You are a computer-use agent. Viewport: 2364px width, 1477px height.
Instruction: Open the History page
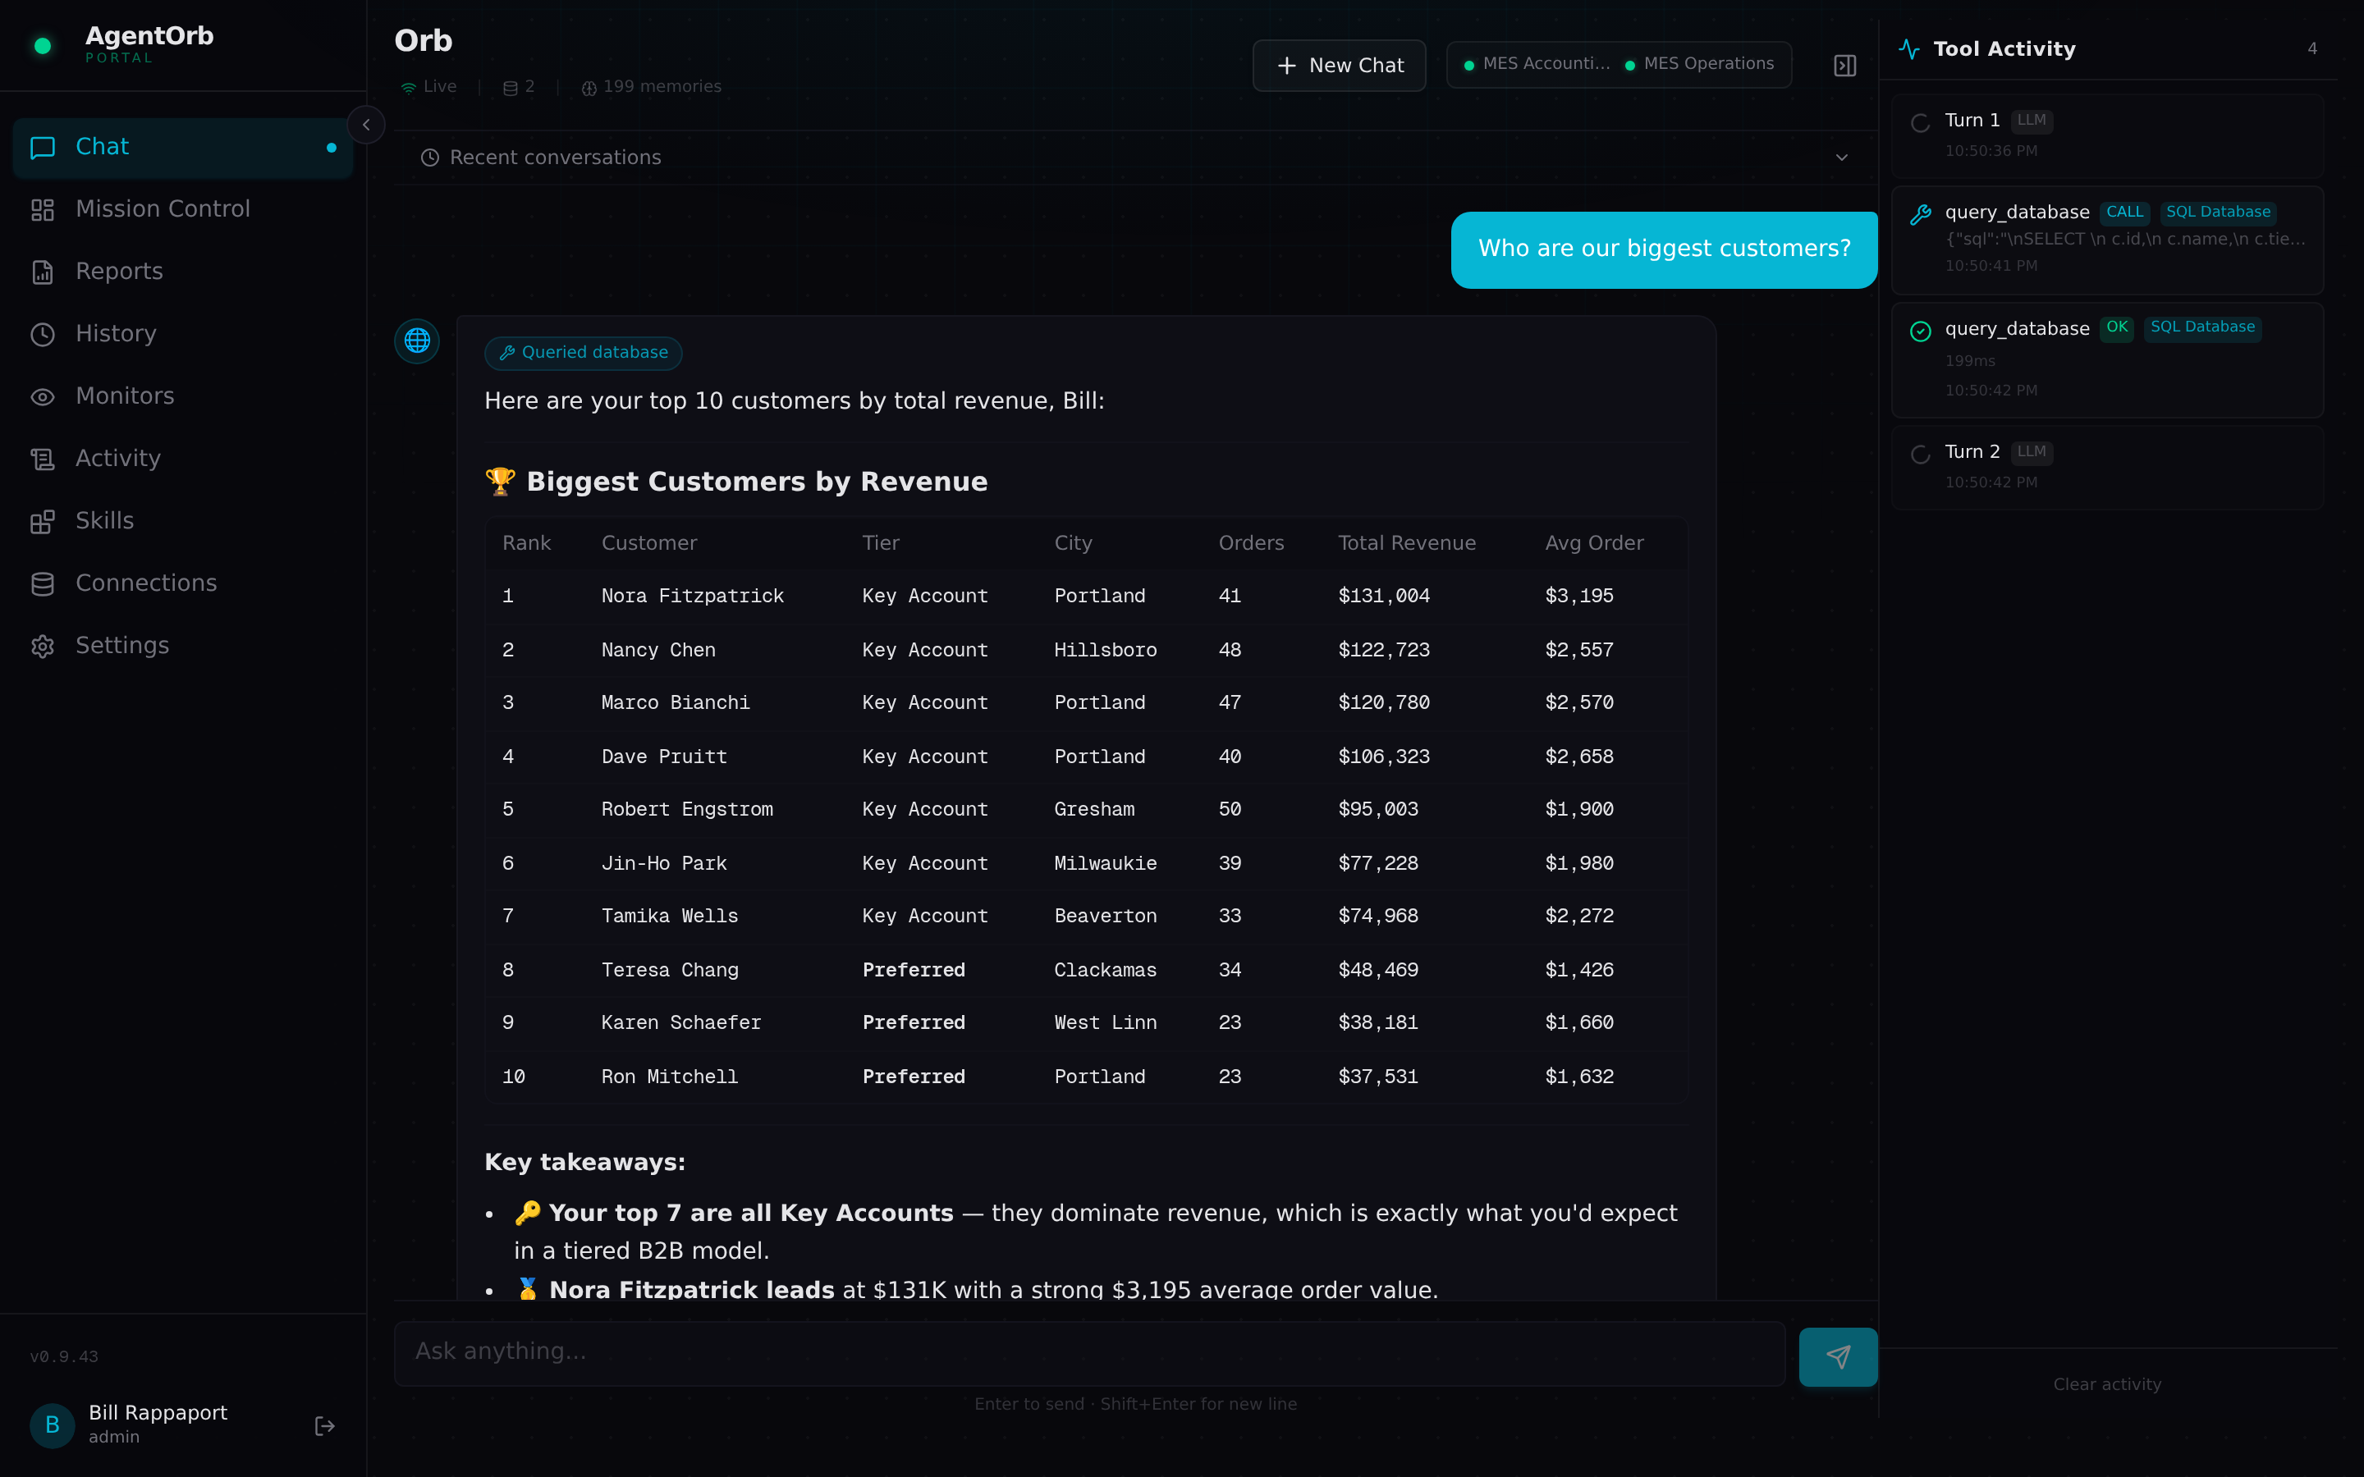coord(183,334)
